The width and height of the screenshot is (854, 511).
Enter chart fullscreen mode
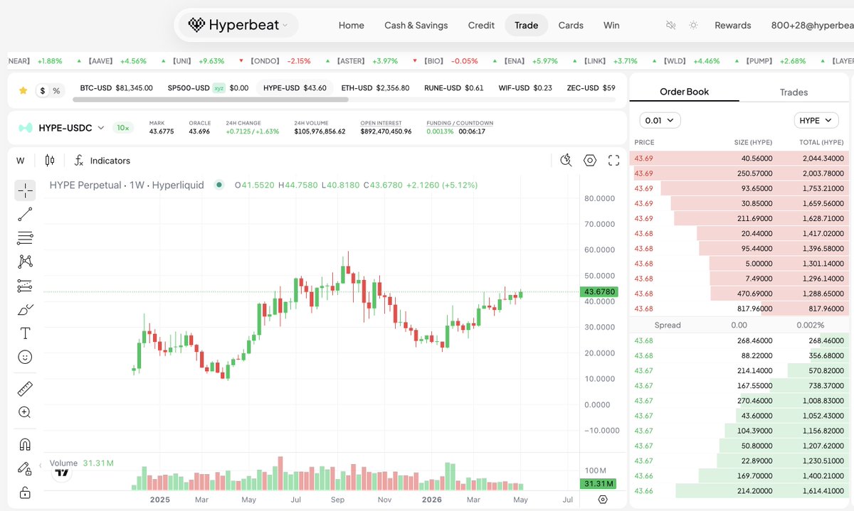click(x=613, y=160)
